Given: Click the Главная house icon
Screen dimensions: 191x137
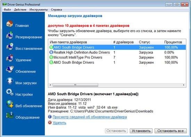Looking at the screenshot, I should point(10,24).
